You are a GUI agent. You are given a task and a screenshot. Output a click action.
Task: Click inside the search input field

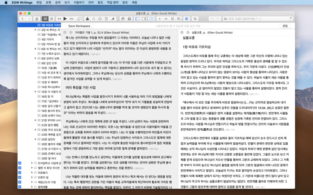point(257,19)
